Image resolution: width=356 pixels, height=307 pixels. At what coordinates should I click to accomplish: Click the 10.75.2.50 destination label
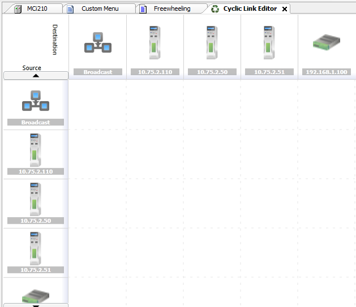(x=212, y=72)
